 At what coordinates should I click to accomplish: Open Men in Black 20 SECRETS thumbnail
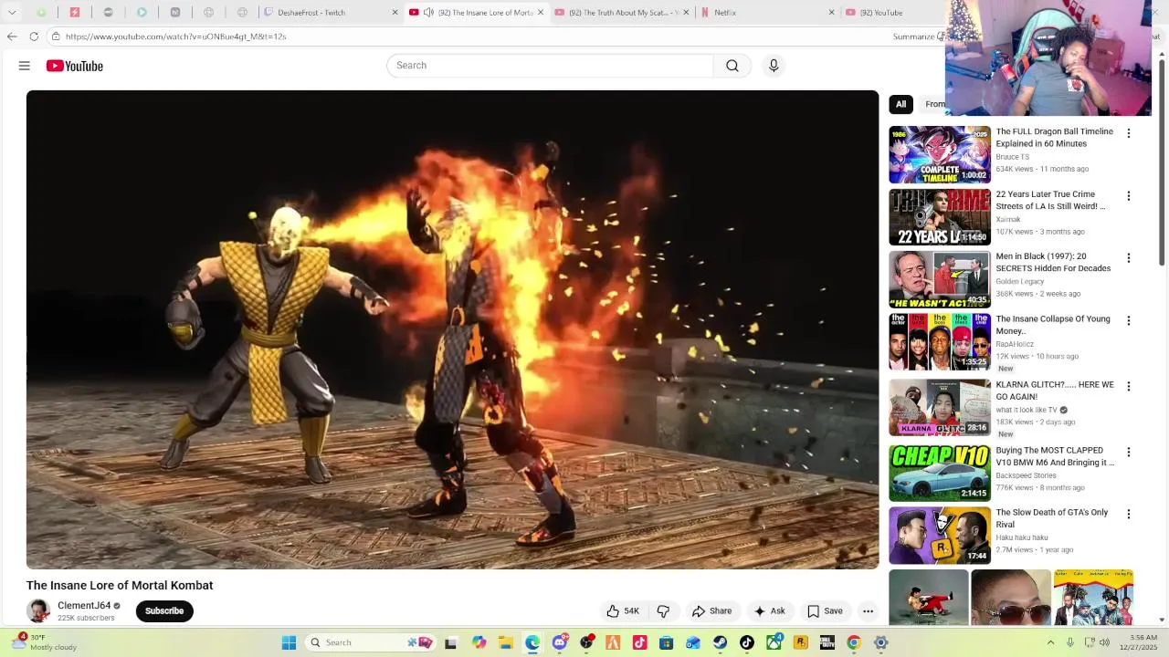point(940,279)
